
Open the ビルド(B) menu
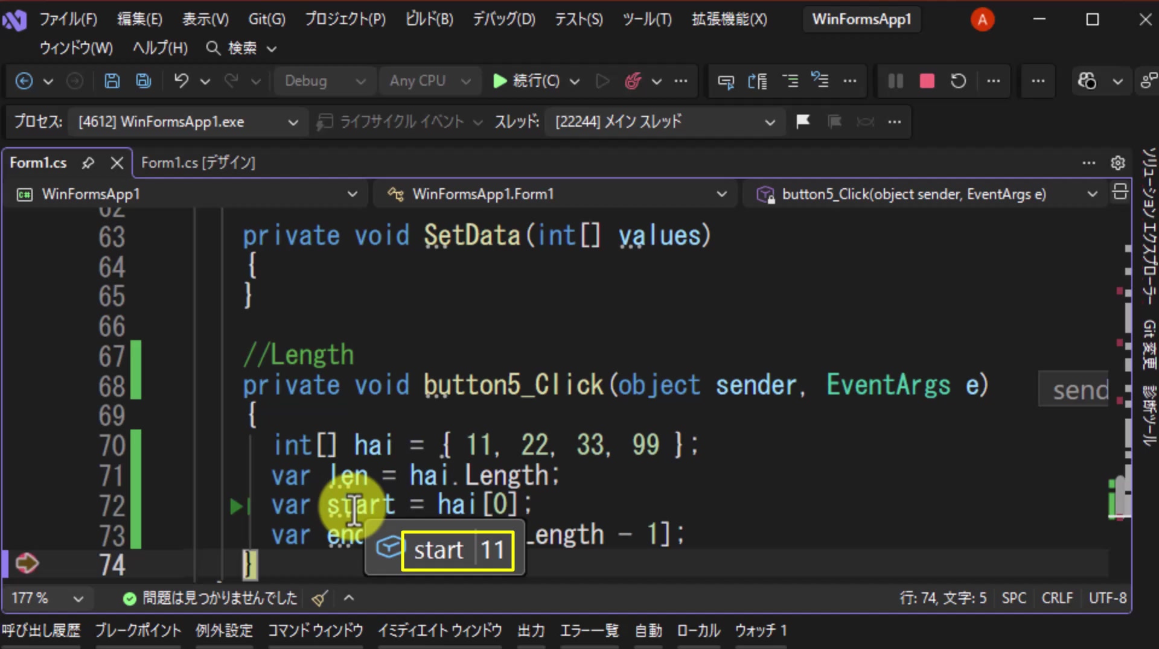[x=429, y=19]
